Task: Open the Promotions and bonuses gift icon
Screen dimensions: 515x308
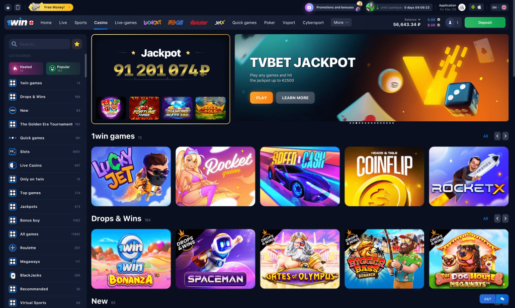Action: (309, 7)
